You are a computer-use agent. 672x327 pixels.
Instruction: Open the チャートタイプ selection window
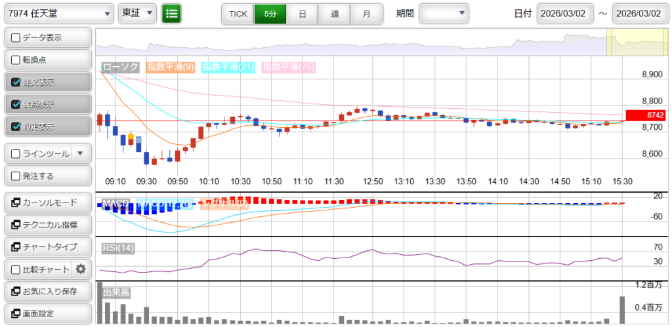click(x=47, y=247)
